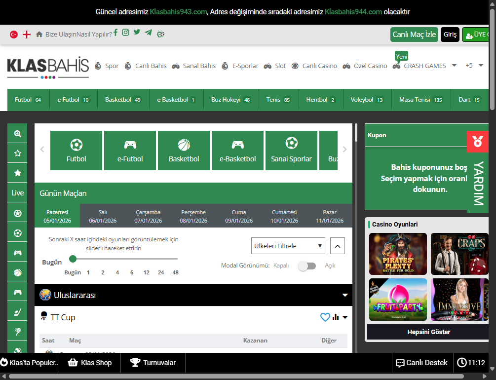This screenshot has height=380, width=496.
Task: Open the Instagram social icon
Action: coord(125,33)
